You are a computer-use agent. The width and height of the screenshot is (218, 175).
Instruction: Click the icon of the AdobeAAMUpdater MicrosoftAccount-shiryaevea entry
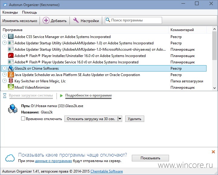(x=11, y=49)
